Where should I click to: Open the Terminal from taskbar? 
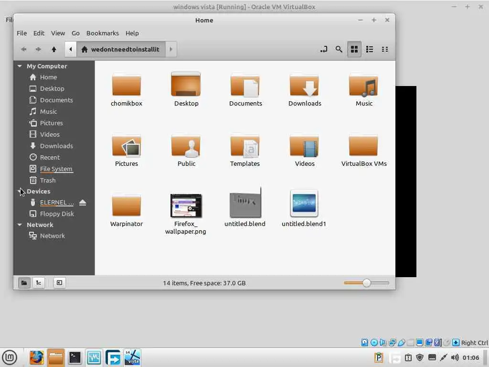[75, 357]
